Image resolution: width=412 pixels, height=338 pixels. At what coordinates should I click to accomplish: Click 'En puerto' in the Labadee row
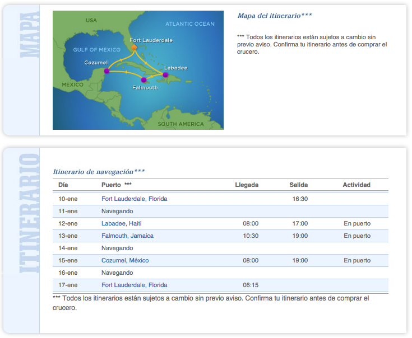pyautogui.click(x=357, y=223)
